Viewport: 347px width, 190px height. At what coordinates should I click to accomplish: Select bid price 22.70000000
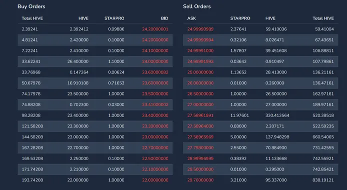[x=155, y=148]
